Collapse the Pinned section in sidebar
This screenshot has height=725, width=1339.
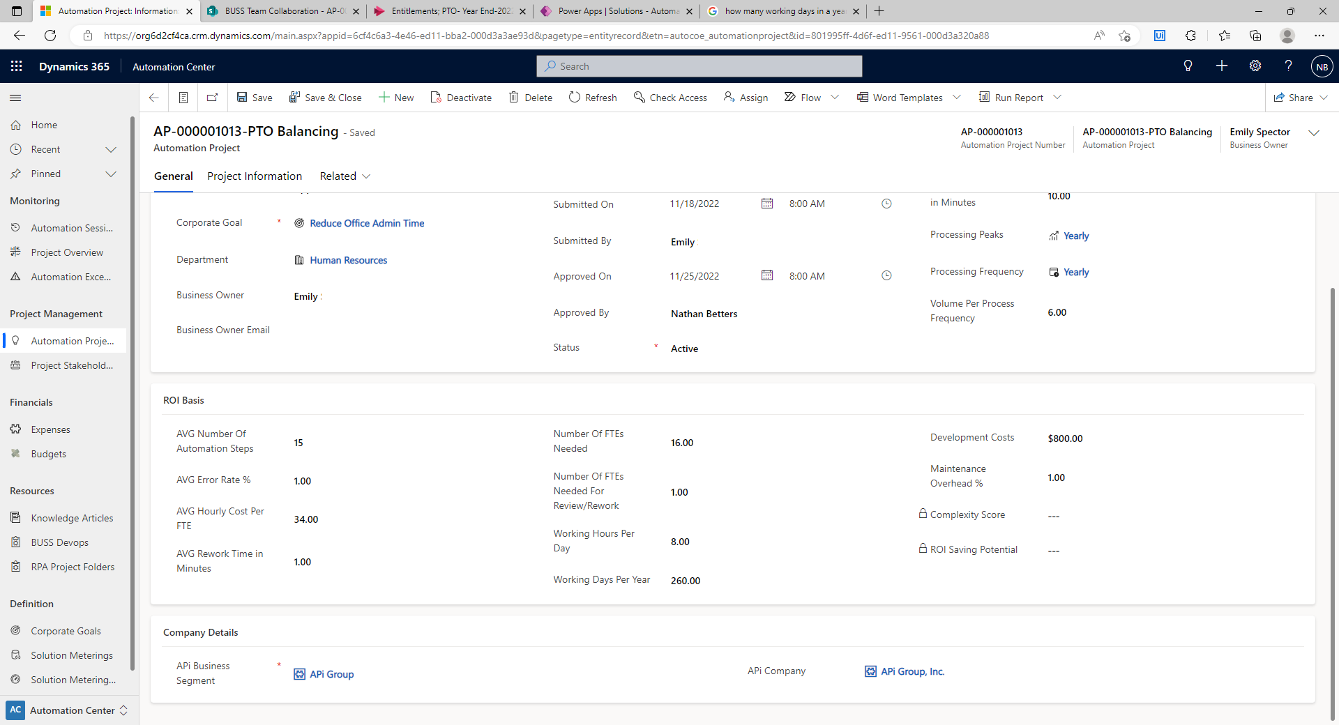tap(111, 174)
